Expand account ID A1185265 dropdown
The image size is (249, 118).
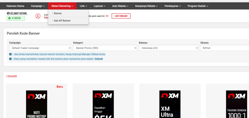[x=16, y=18]
